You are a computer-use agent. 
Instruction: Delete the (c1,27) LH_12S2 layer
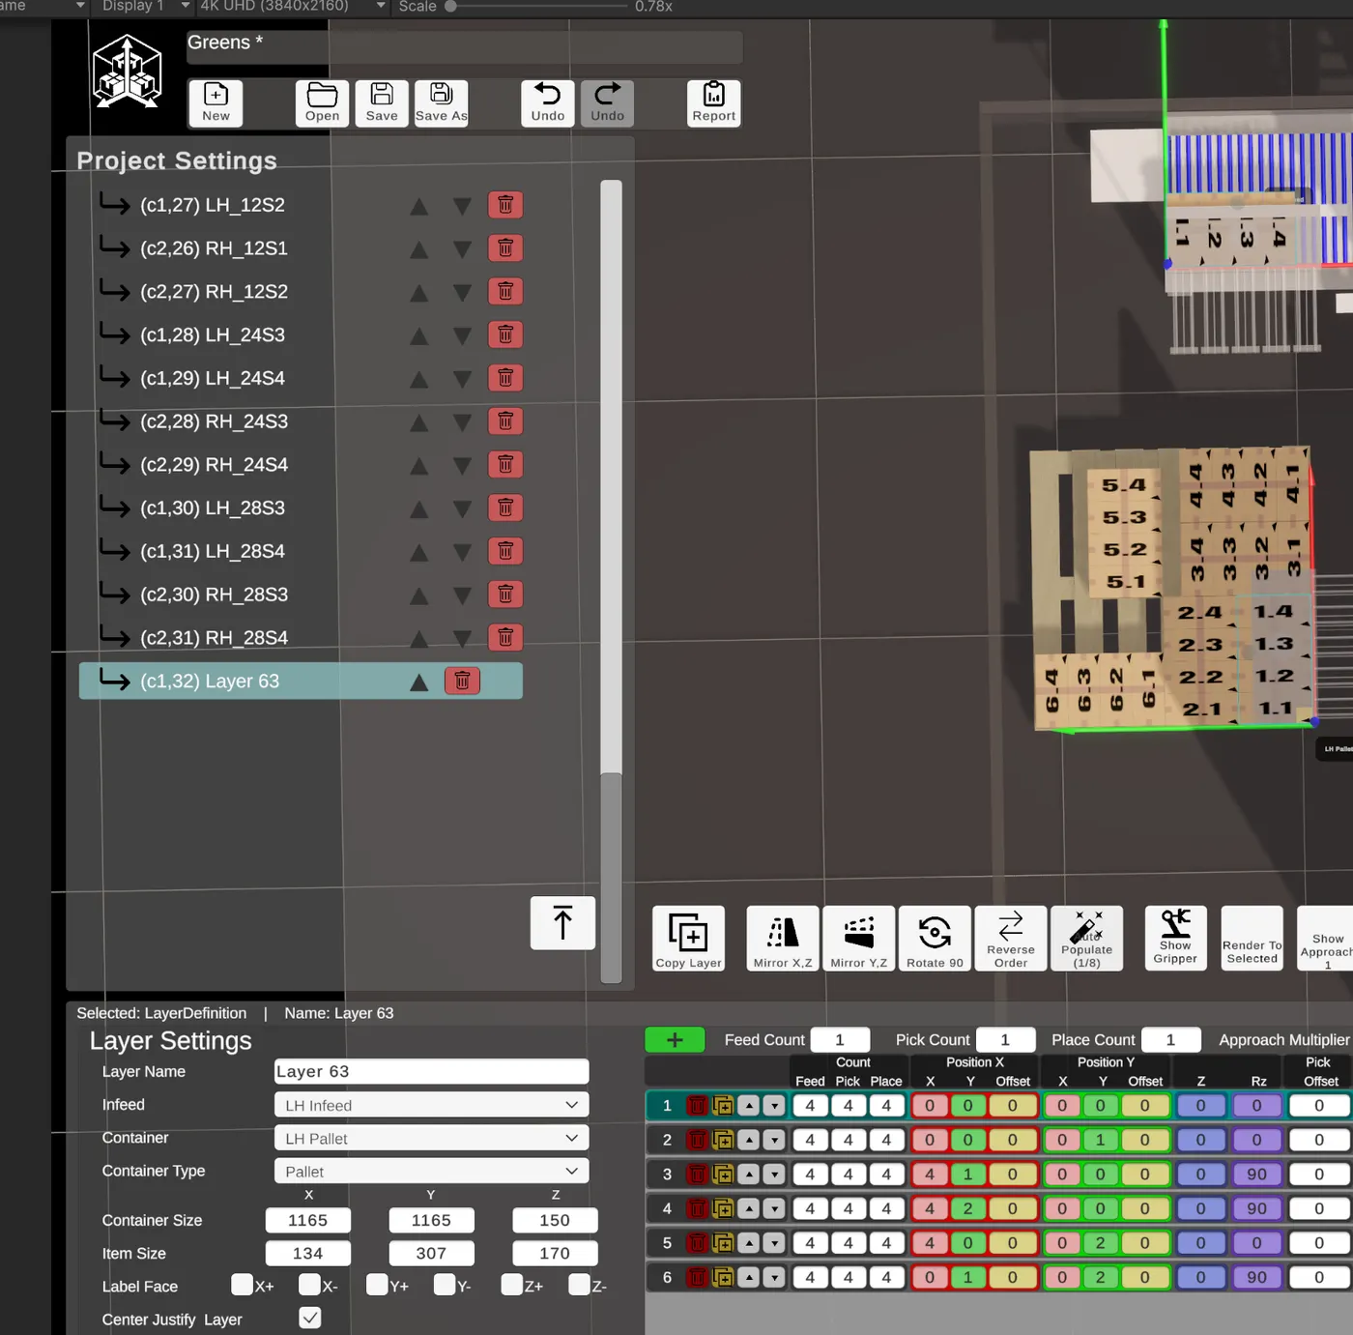505,205
